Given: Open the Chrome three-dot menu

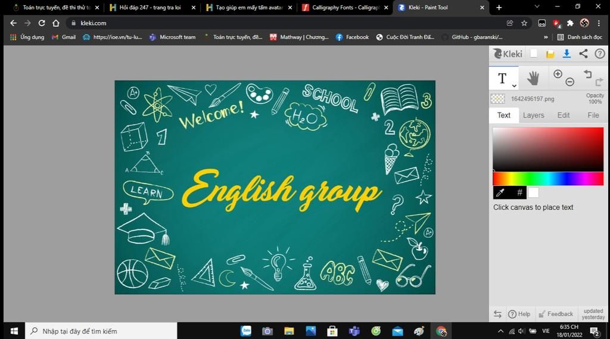Looking at the screenshot, I should tap(599, 23).
